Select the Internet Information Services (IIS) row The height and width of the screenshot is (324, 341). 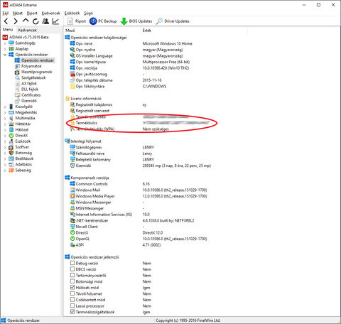click(x=109, y=215)
